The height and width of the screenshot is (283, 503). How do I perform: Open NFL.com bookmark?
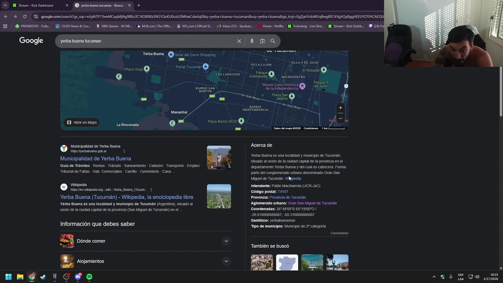point(195,26)
